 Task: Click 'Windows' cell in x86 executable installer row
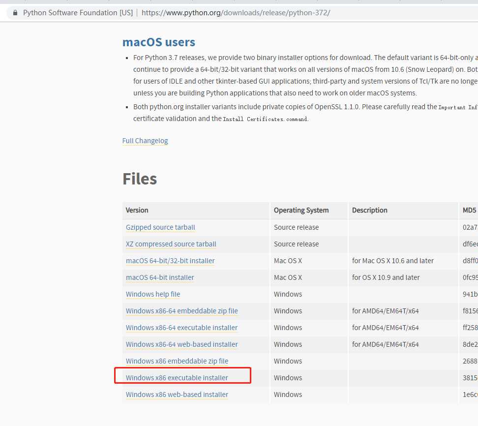coord(288,378)
